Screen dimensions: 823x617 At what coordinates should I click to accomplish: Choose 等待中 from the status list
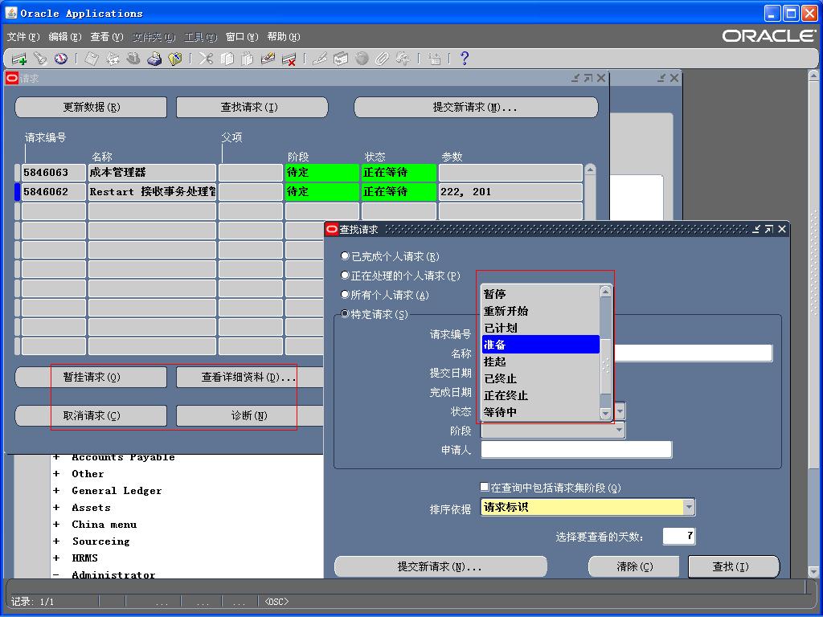[541, 412]
